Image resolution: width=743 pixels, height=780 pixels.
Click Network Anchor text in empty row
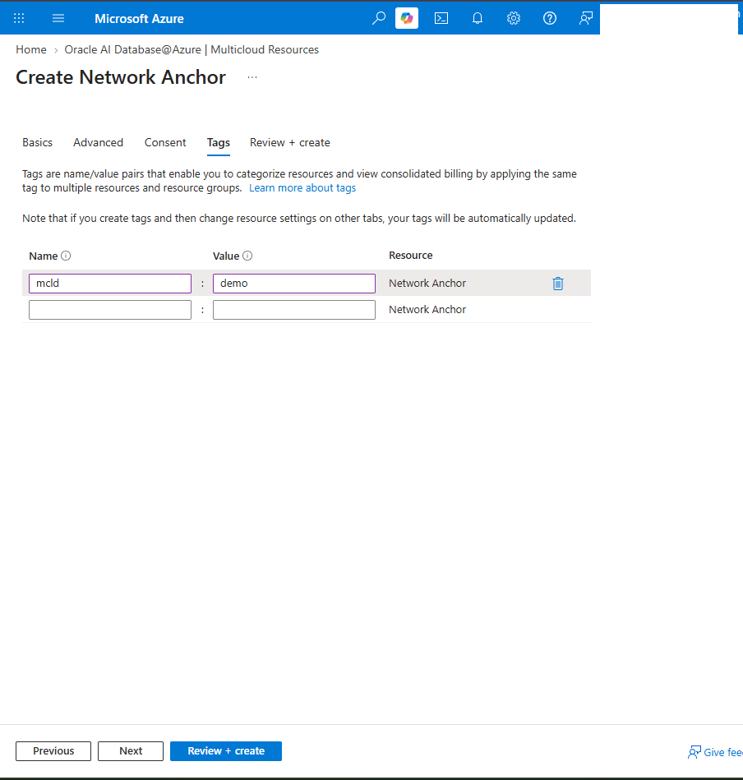coord(427,309)
